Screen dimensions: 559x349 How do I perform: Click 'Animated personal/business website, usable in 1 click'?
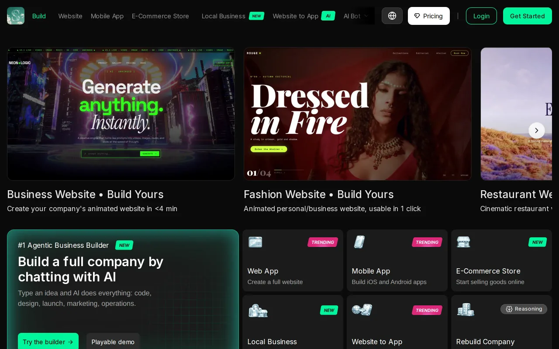tap(332, 209)
